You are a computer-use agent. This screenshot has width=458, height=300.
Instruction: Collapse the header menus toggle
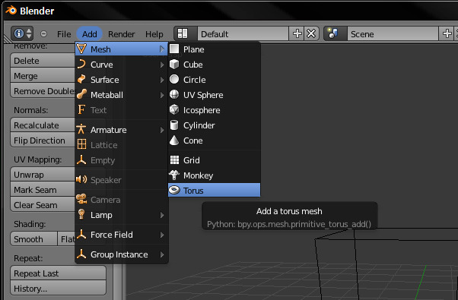pos(43,34)
